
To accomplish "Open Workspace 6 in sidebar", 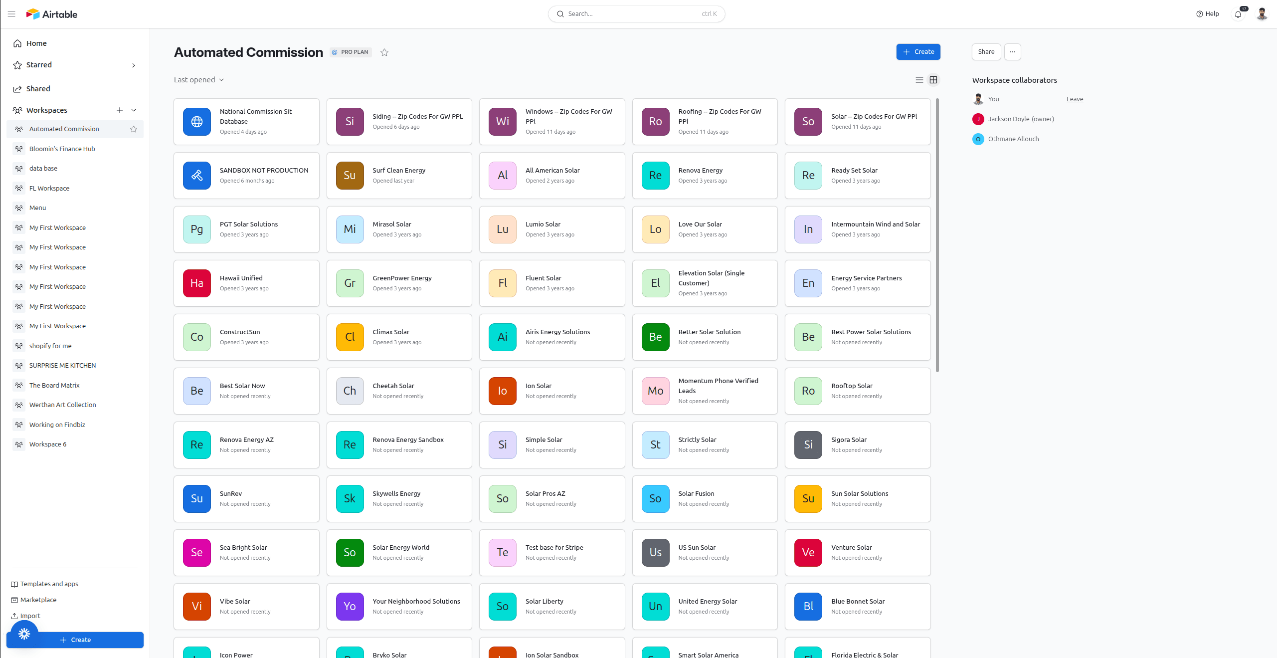I will 75,444.
